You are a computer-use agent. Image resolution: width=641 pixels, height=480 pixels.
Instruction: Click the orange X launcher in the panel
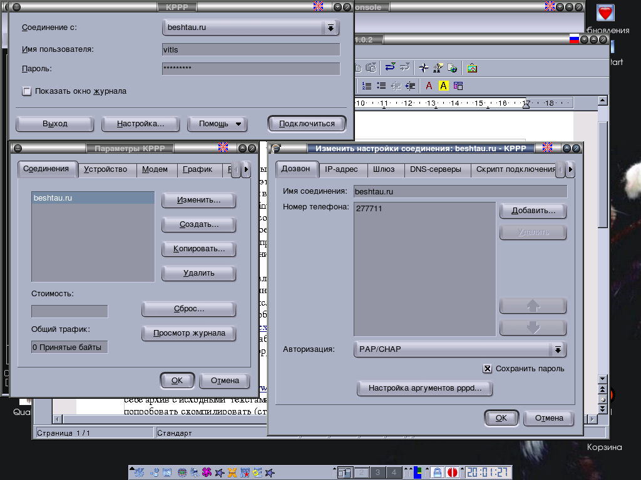[x=232, y=472]
